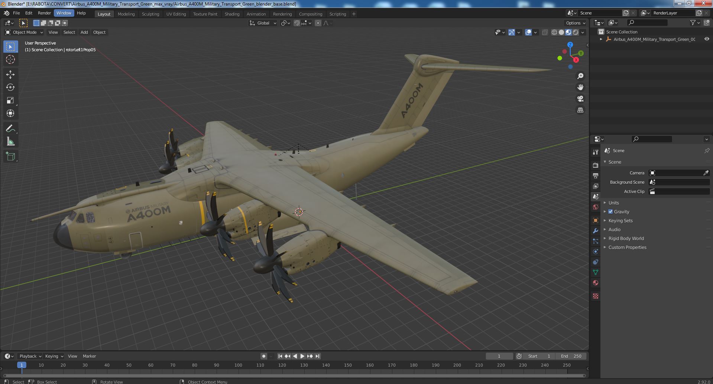Viewport: 713px width, 384px height.
Task: Open the File menu
Action: coord(16,13)
